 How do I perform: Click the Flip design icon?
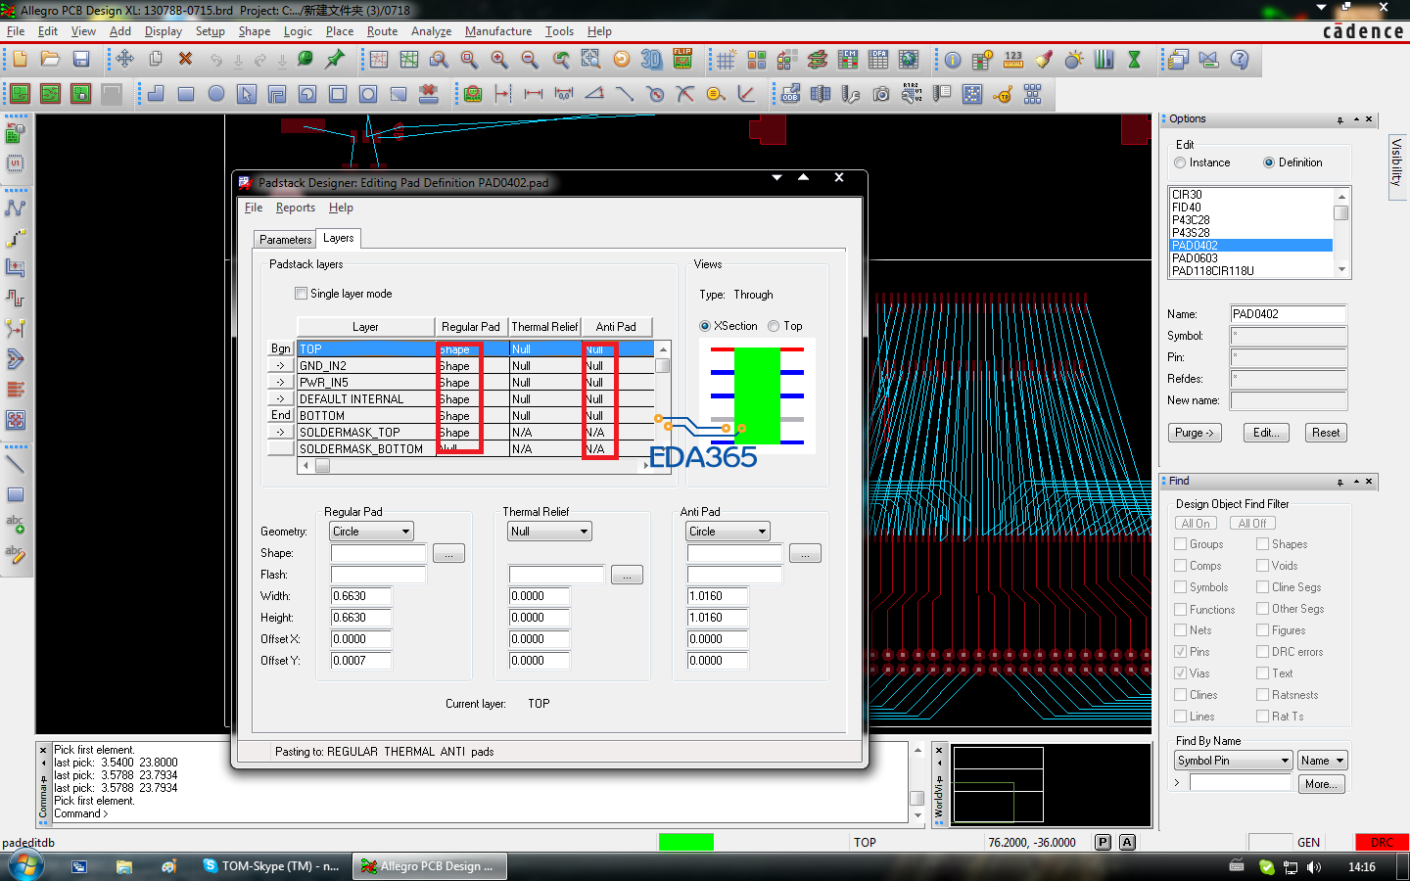pos(682,60)
